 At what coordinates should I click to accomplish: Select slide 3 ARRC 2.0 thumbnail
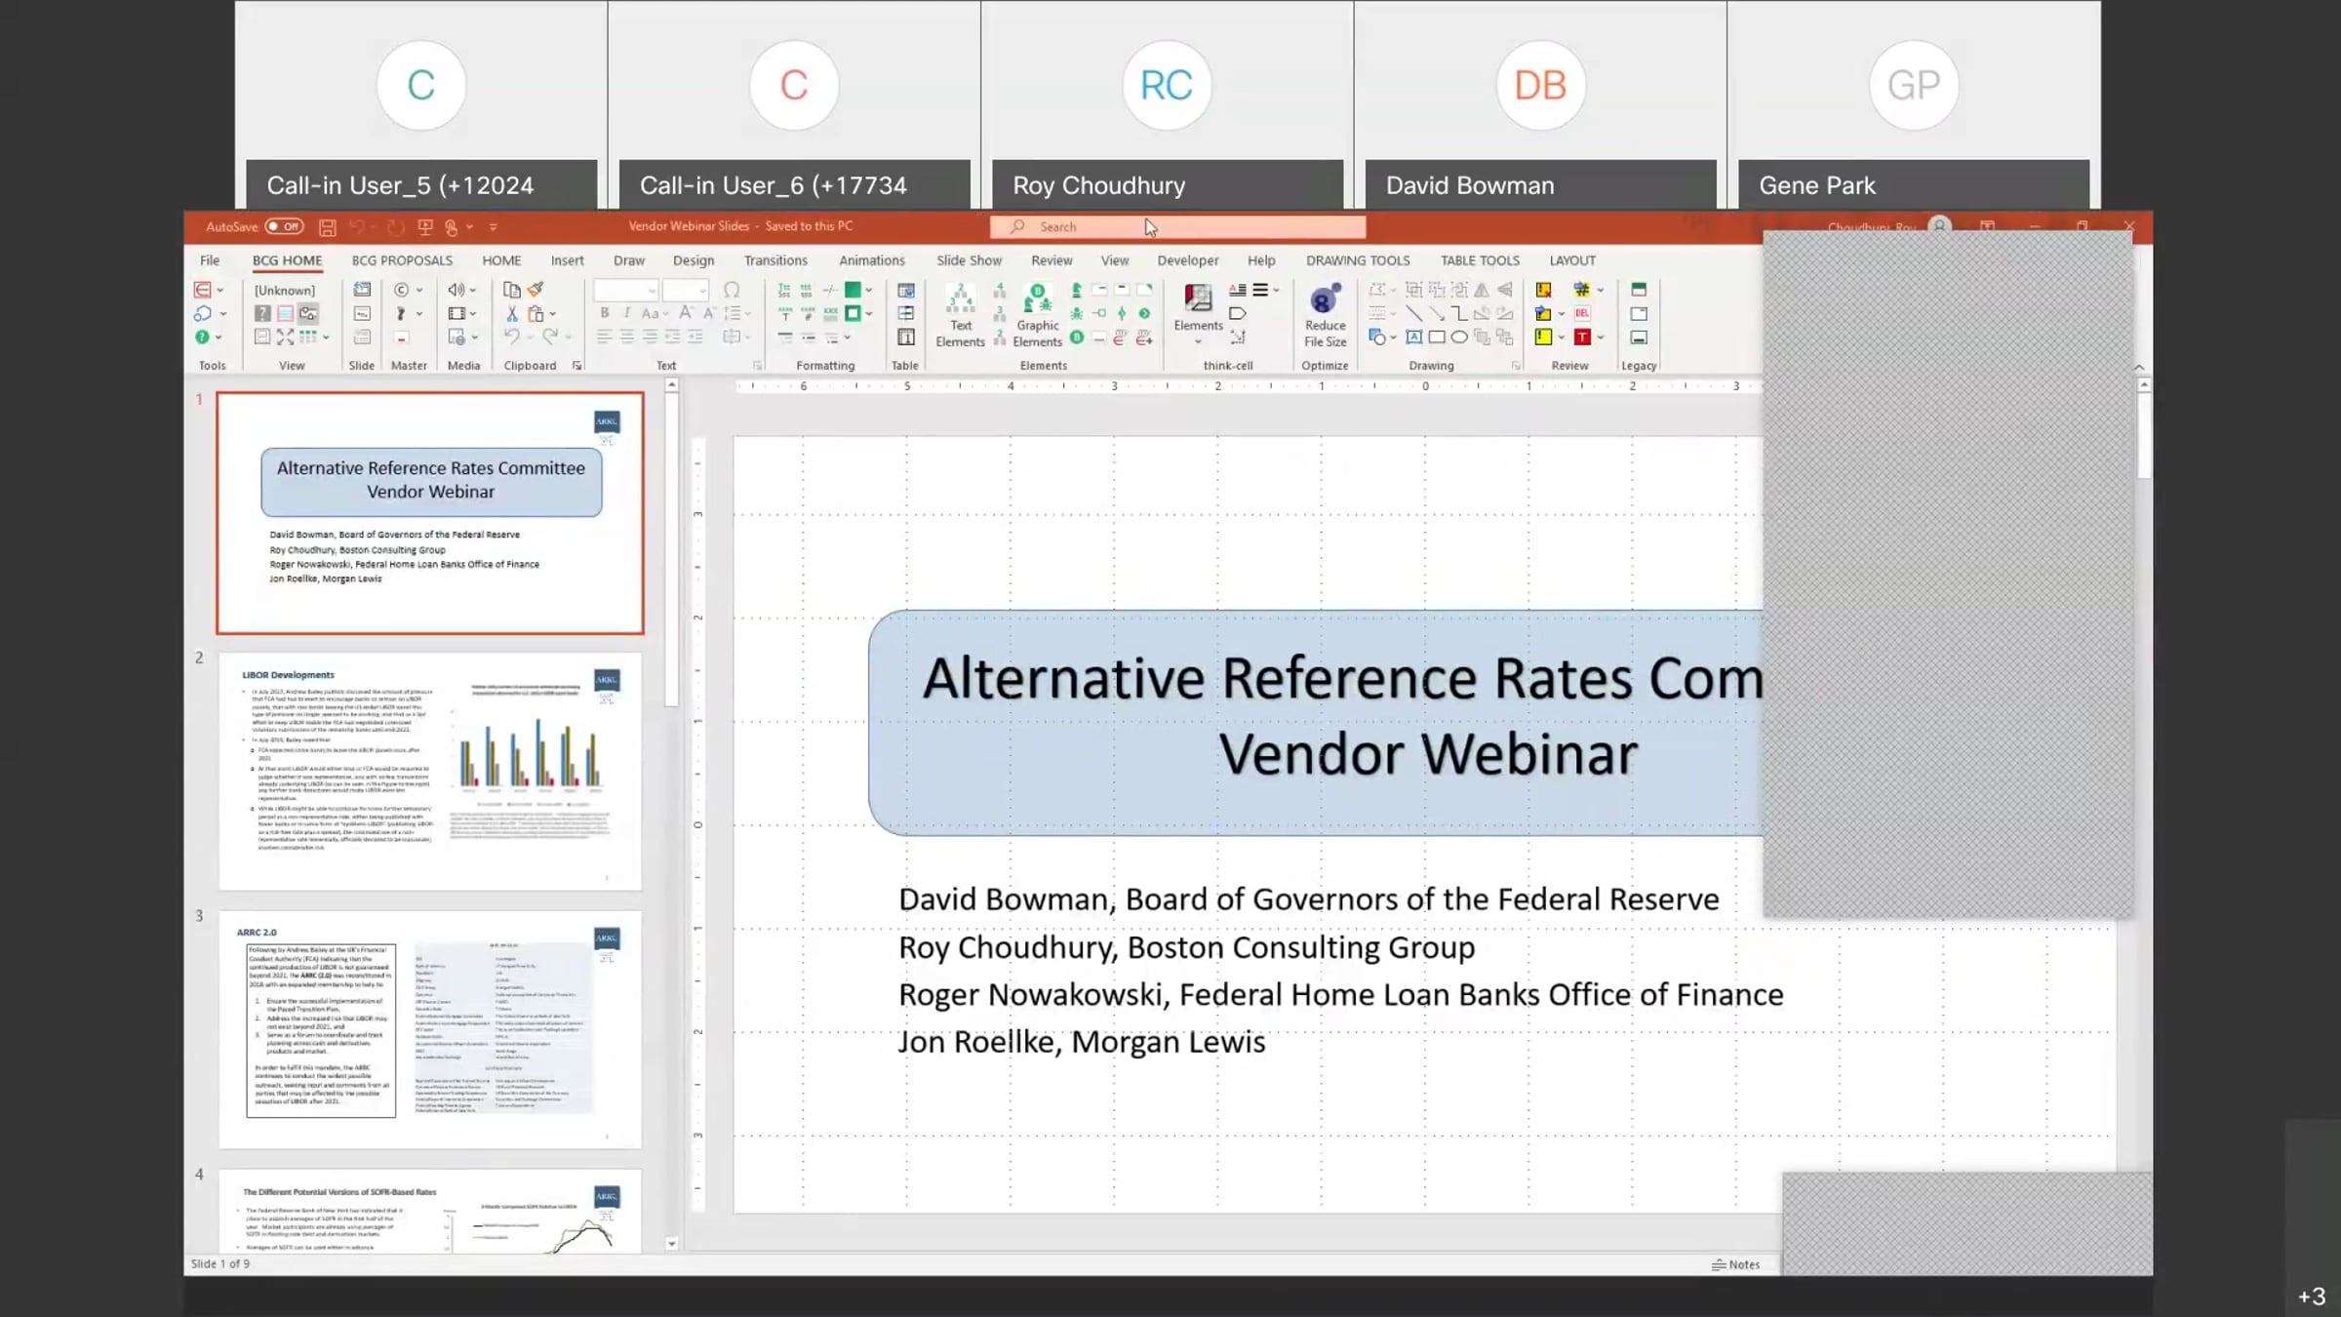[430, 1030]
